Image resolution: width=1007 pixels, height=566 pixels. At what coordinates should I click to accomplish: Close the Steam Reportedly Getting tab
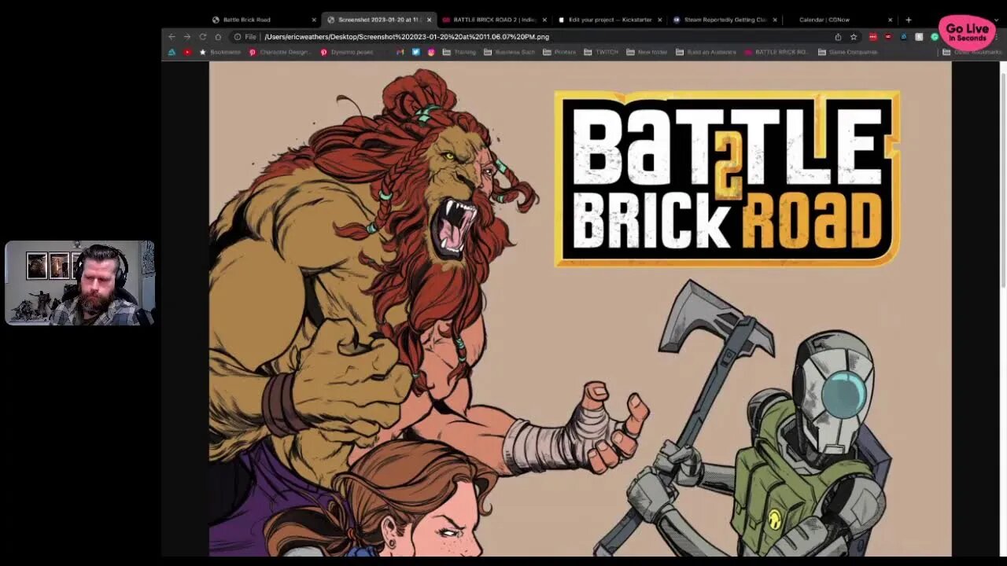[775, 20]
